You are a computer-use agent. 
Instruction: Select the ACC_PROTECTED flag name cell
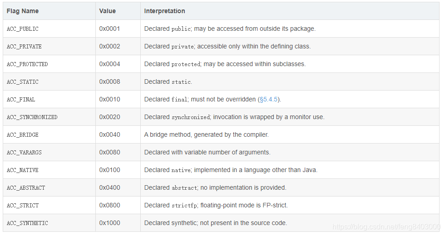(49, 64)
